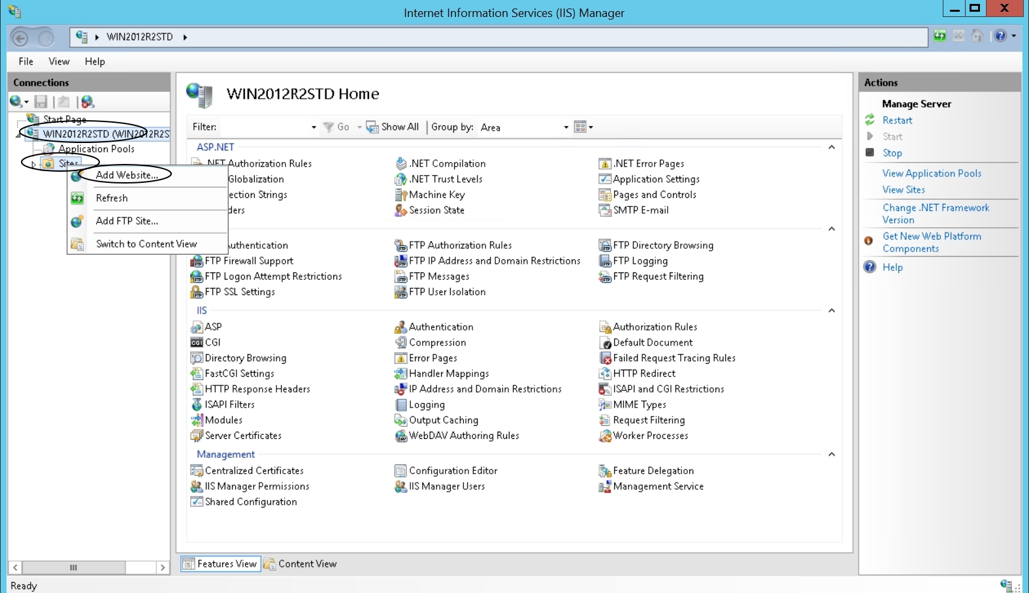Open the Configuration Editor icon
1029x593 pixels.
[401, 470]
